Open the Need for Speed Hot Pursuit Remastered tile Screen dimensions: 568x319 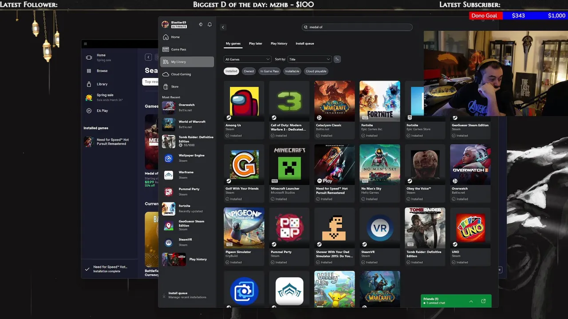click(x=335, y=173)
